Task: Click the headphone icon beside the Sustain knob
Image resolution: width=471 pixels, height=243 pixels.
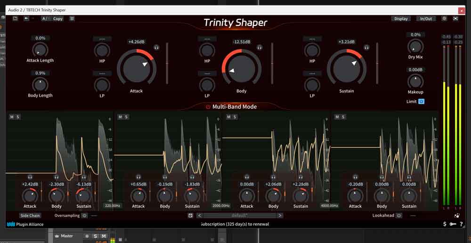Action: point(366,47)
